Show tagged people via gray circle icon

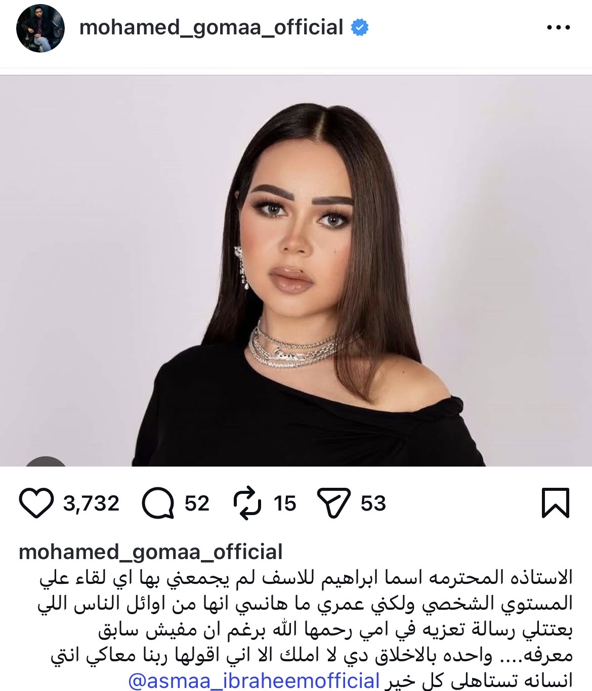tap(46, 461)
